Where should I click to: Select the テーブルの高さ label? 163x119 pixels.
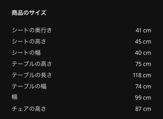point(32,64)
